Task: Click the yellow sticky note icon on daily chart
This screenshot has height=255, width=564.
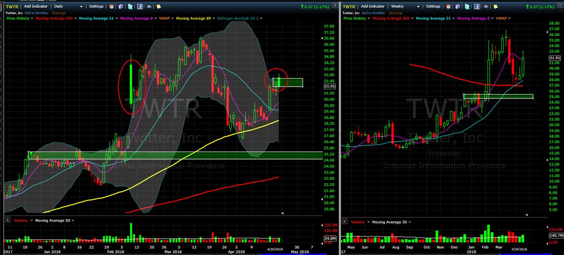Action: pos(159,7)
